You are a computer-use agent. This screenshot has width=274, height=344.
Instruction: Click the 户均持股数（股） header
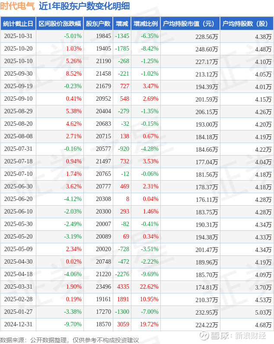(247, 24)
